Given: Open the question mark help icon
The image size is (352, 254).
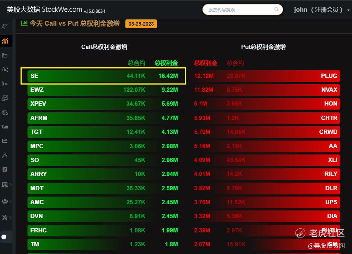Looking at the screenshot, I should pyautogui.click(x=5, y=169).
